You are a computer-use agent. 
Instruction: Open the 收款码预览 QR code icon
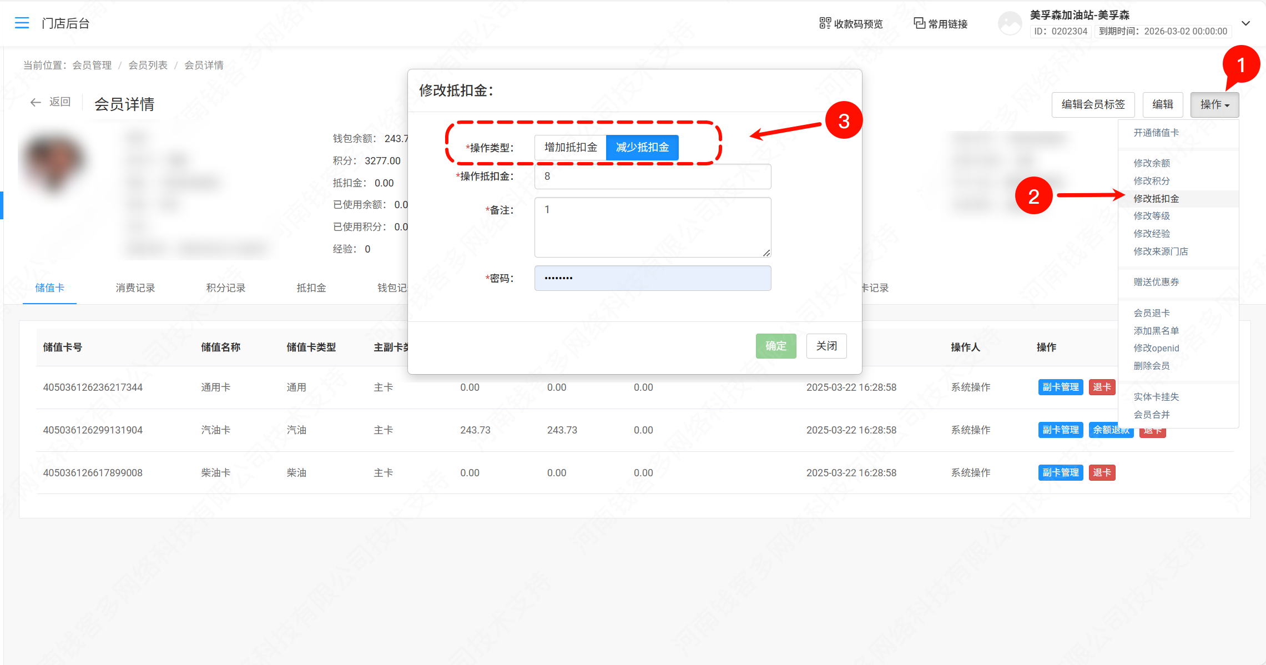pyautogui.click(x=825, y=23)
